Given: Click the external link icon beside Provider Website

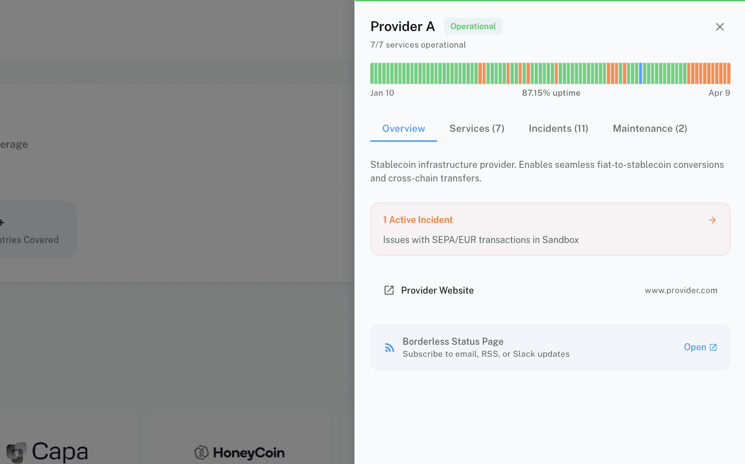Looking at the screenshot, I should tap(389, 290).
